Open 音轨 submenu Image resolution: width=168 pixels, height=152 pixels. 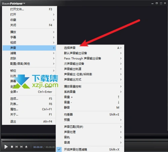click(90, 137)
